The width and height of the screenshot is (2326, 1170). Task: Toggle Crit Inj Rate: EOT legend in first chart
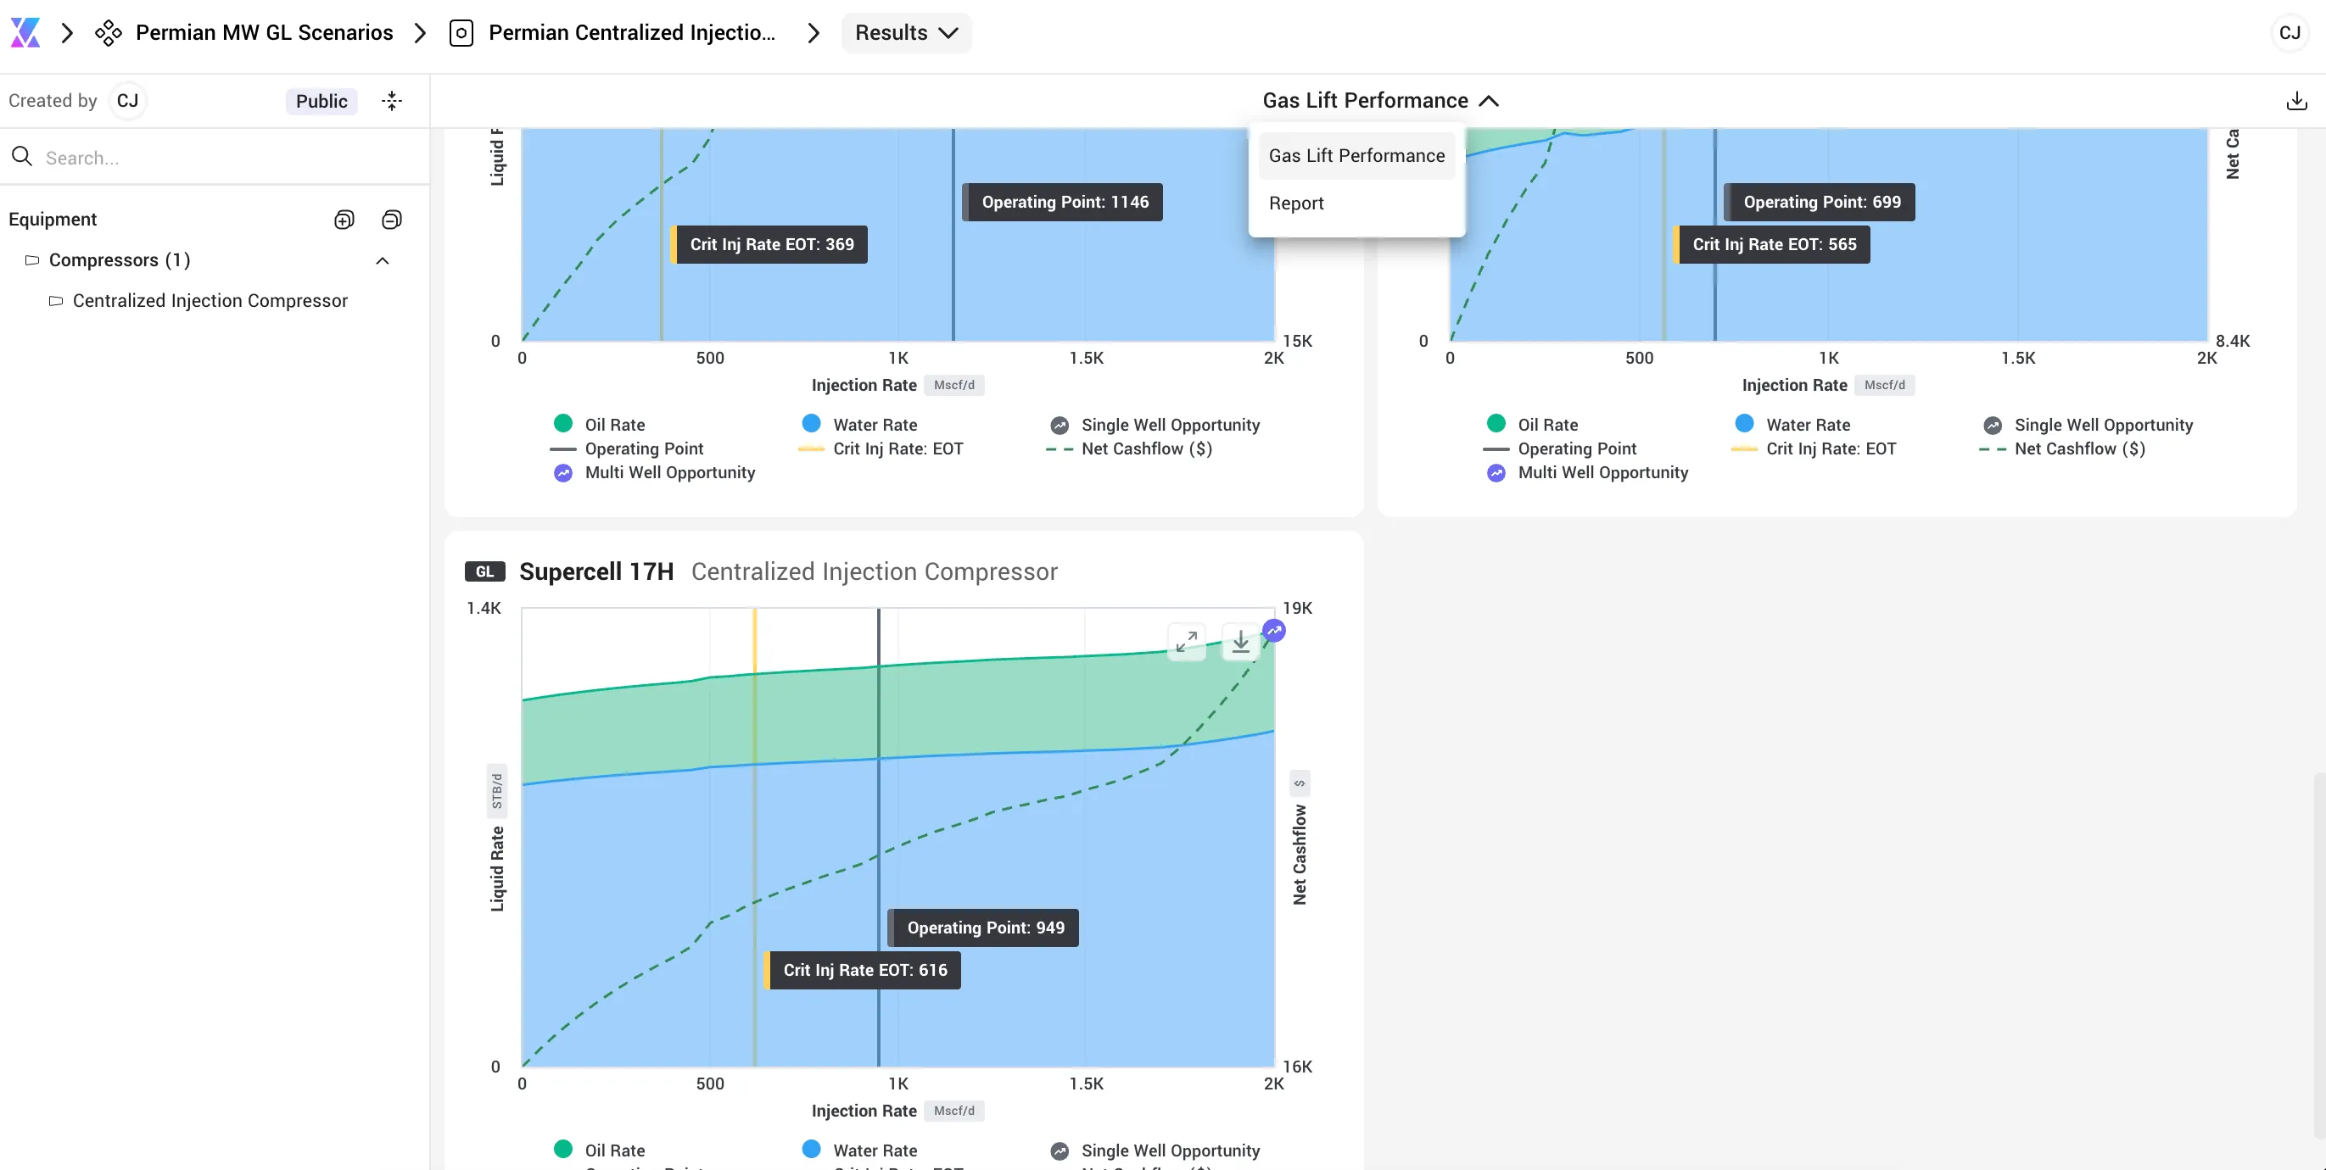coord(881,448)
